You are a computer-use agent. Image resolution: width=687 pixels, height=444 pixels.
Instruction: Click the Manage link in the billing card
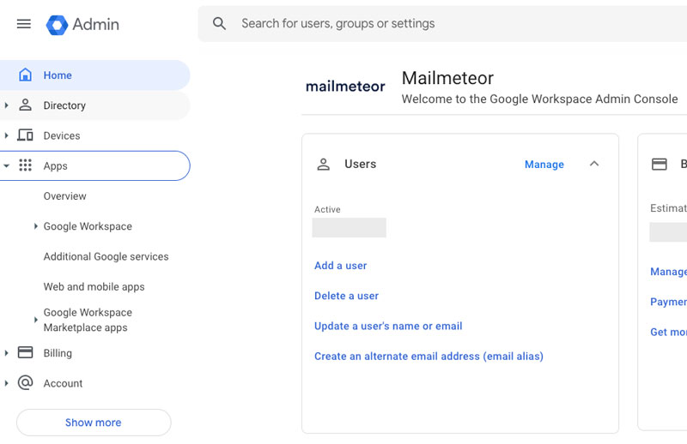[668, 272]
